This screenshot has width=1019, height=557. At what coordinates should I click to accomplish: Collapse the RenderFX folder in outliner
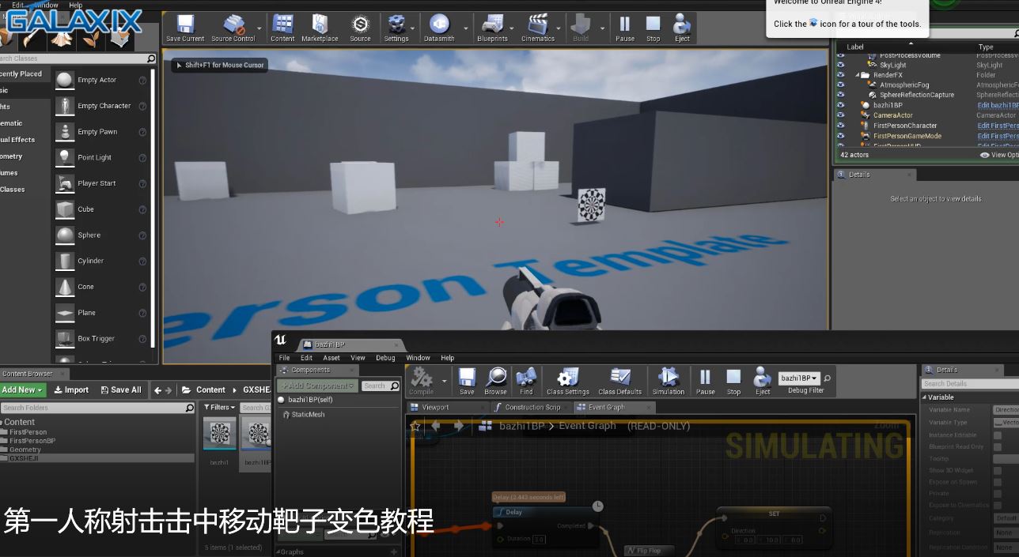[858, 75]
